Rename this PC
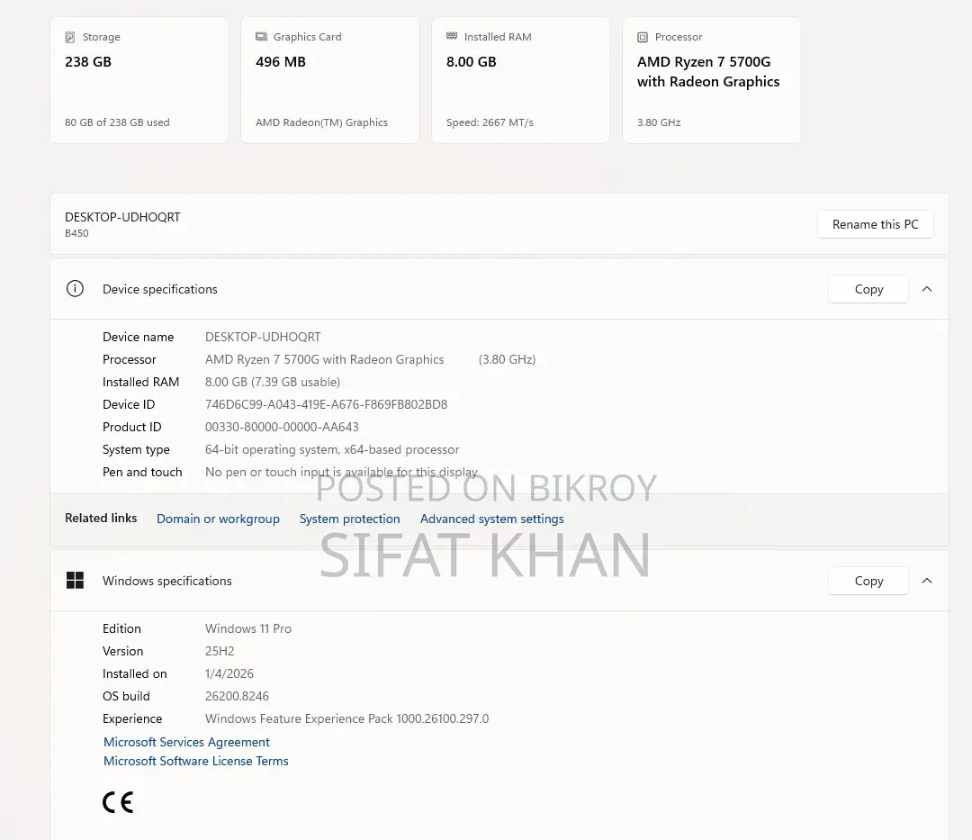This screenshot has height=840, width=972. click(x=876, y=224)
